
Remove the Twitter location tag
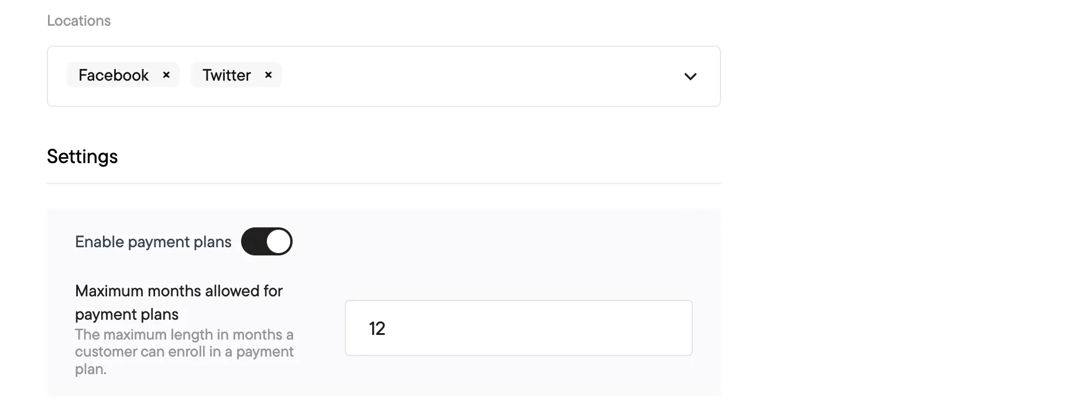(268, 75)
